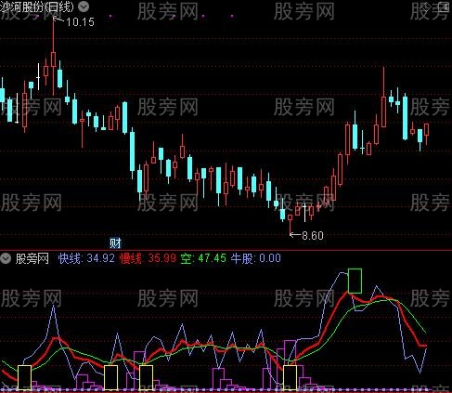Viewport: 452px width, 393px height.
Task: Select the 慢线: 35.99 indicator value
Action: point(148,258)
